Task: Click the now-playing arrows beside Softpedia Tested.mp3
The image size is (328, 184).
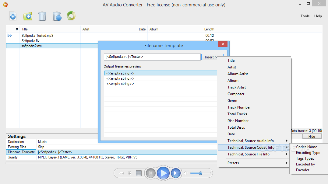Action: (x=10, y=35)
